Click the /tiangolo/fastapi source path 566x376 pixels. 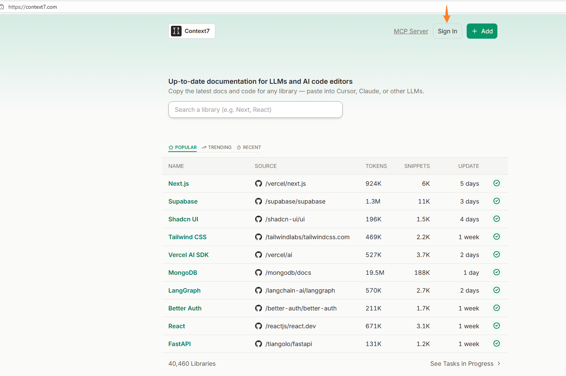288,344
